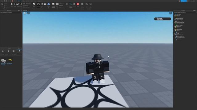Select MaterialService in Explorer

tap(180, 18)
